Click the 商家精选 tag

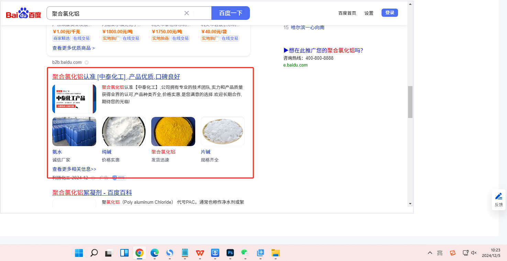point(62,38)
